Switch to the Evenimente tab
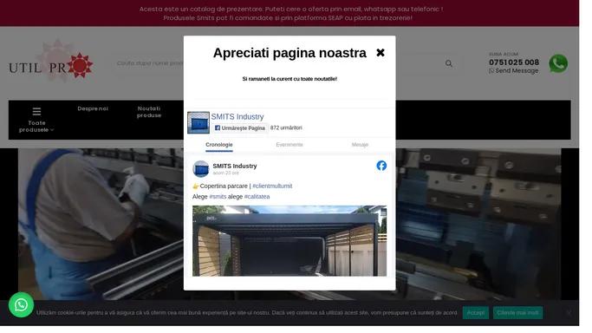 tap(289, 145)
